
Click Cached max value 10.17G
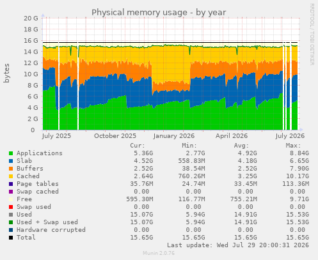pos(298,176)
